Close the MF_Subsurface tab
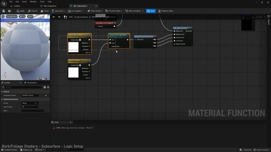Viewport: 271px width, 152px height. (96, 6)
